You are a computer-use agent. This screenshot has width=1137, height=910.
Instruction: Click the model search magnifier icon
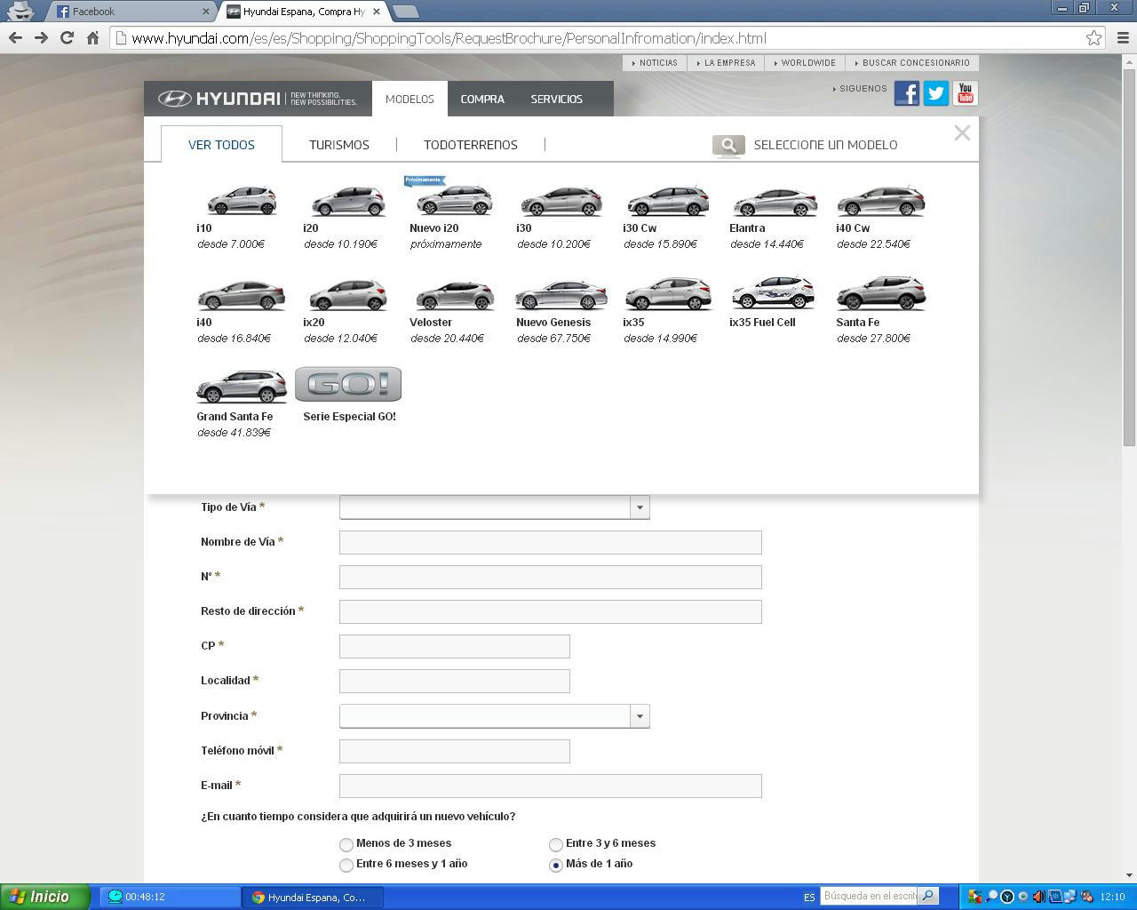728,145
